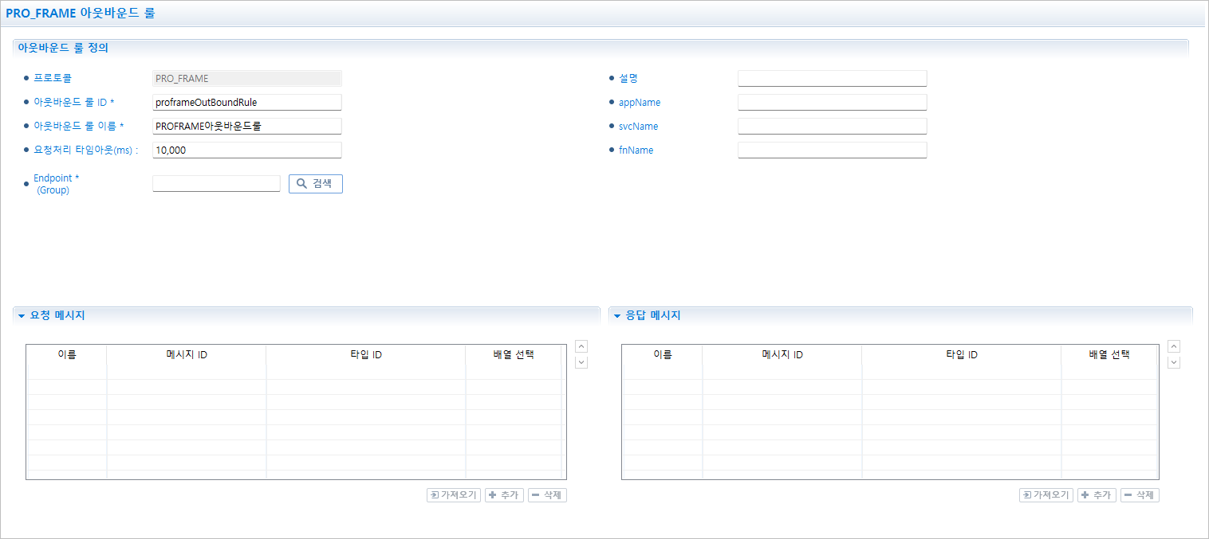
Task: Click 삭제 under the response message grid
Action: (1139, 494)
